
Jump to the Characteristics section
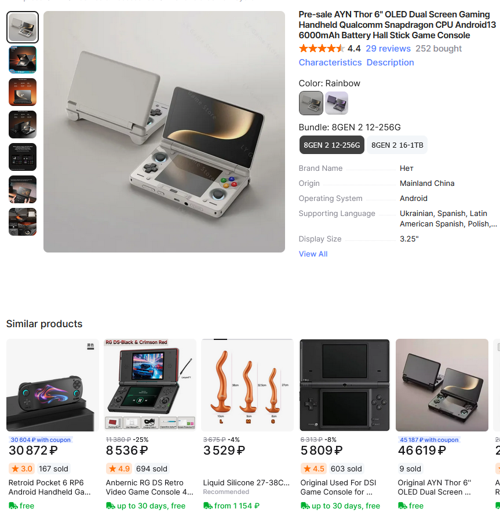[330, 63]
